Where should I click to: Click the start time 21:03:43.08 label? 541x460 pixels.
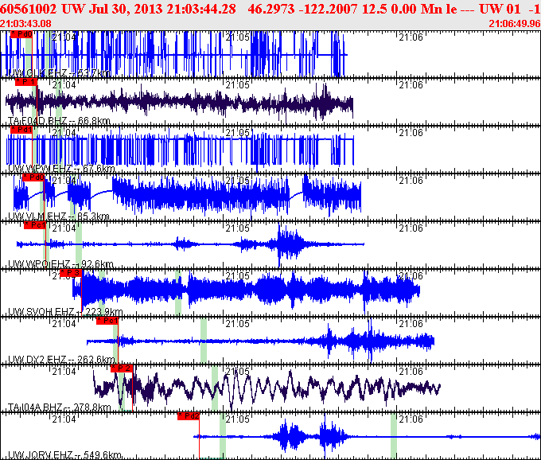(x=25, y=24)
